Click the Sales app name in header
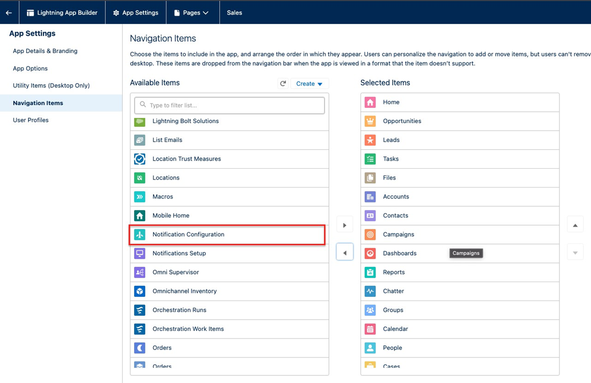This screenshot has width=591, height=383. pyautogui.click(x=234, y=13)
